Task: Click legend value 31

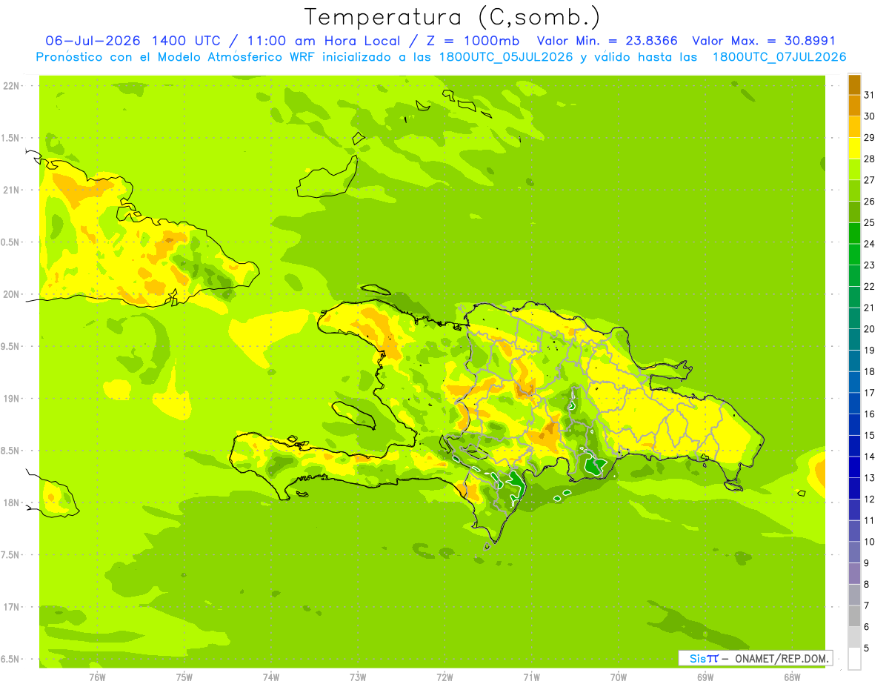Action: 870,94
